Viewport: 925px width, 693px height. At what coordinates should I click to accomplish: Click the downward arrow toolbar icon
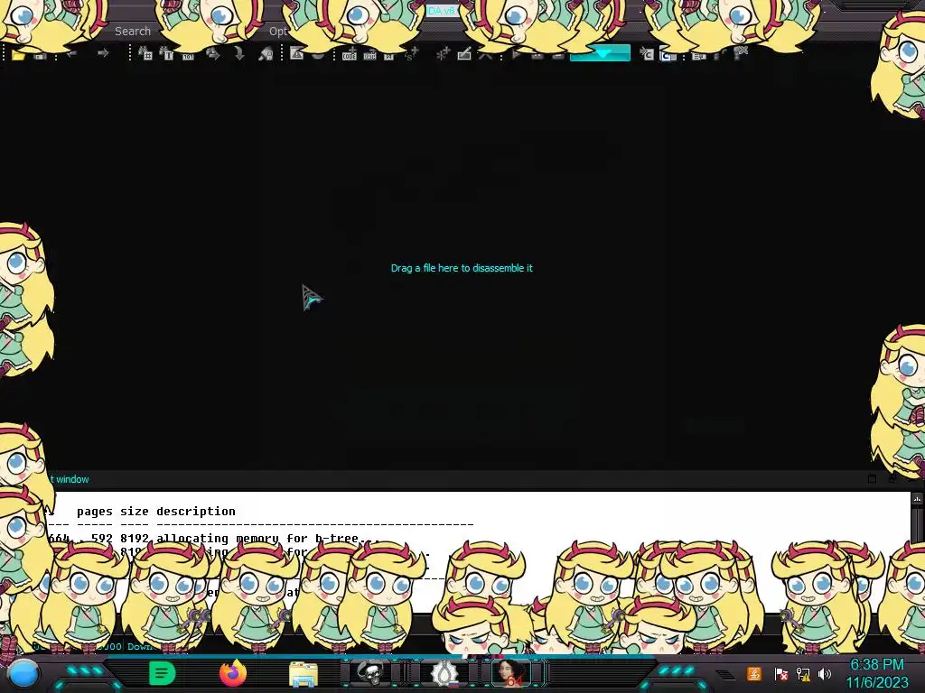pos(238,54)
